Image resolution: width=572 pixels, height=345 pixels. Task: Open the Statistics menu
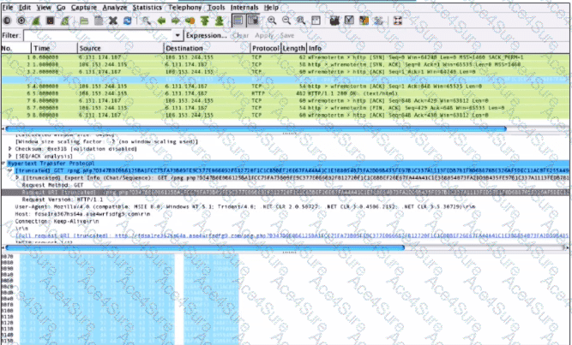148,6
